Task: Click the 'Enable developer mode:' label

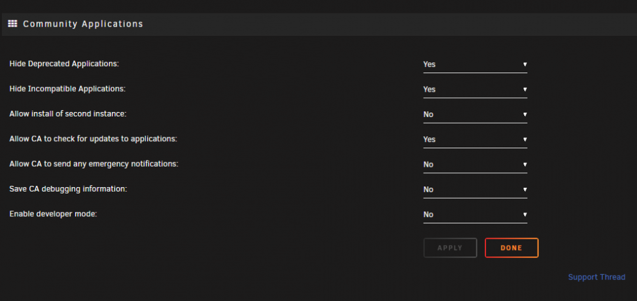Action: pyautogui.click(x=54, y=214)
